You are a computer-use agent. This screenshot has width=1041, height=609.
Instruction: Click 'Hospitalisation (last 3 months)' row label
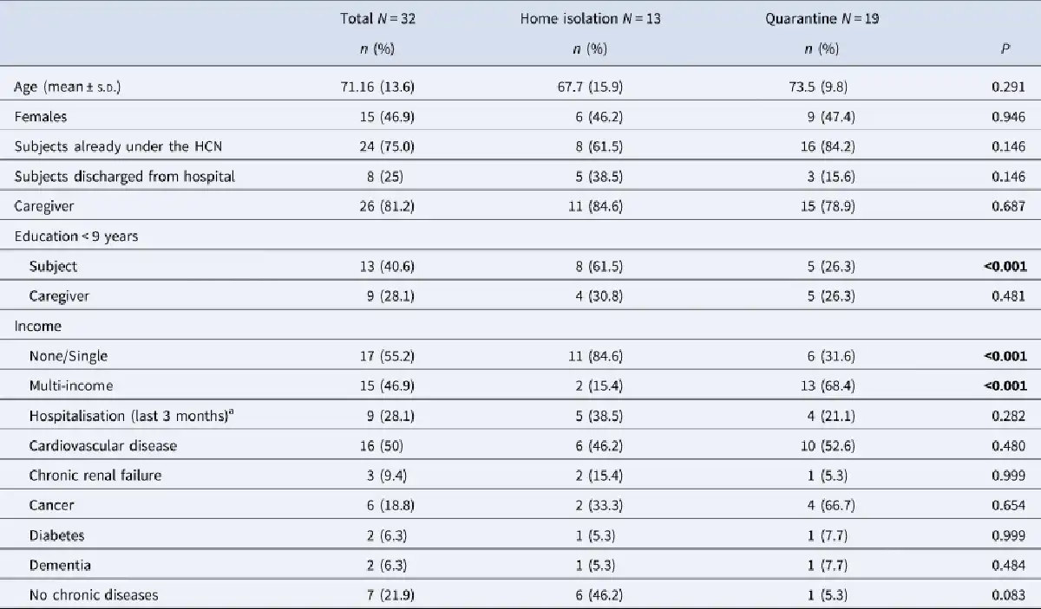click(131, 416)
